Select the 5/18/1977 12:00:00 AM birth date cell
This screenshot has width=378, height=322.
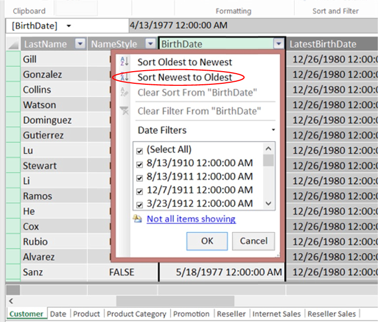(222, 272)
